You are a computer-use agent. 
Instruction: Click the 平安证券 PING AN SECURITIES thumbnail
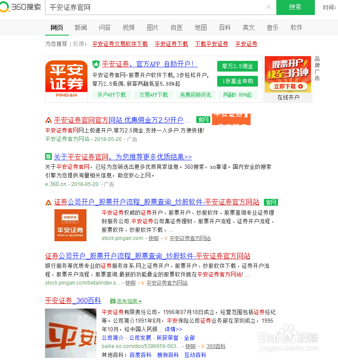pos(70,225)
